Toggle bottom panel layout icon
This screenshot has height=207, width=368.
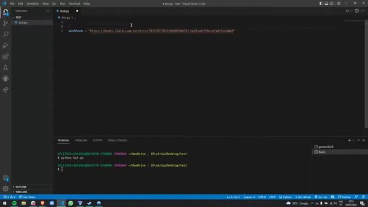[x=326, y=3]
